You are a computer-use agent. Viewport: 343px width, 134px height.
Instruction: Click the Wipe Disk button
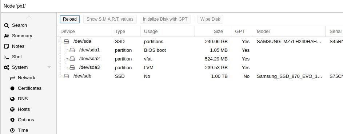210,19
